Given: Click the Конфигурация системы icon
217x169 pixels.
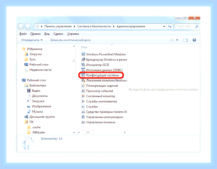Looking at the screenshot, I should 83,75.
